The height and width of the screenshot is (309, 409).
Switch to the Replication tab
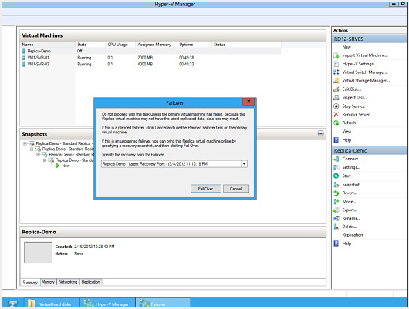click(x=90, y=282)
